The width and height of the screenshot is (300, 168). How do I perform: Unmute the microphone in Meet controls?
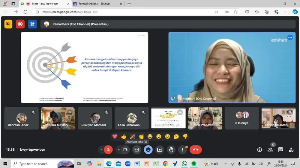coord(108,150)
